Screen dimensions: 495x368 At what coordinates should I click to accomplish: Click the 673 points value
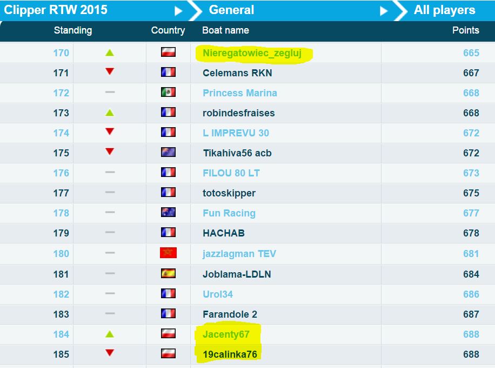point(471,173)
